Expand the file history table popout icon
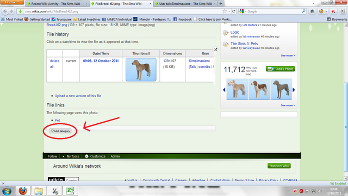Screen dimensions: 348x196 (215, 49)
